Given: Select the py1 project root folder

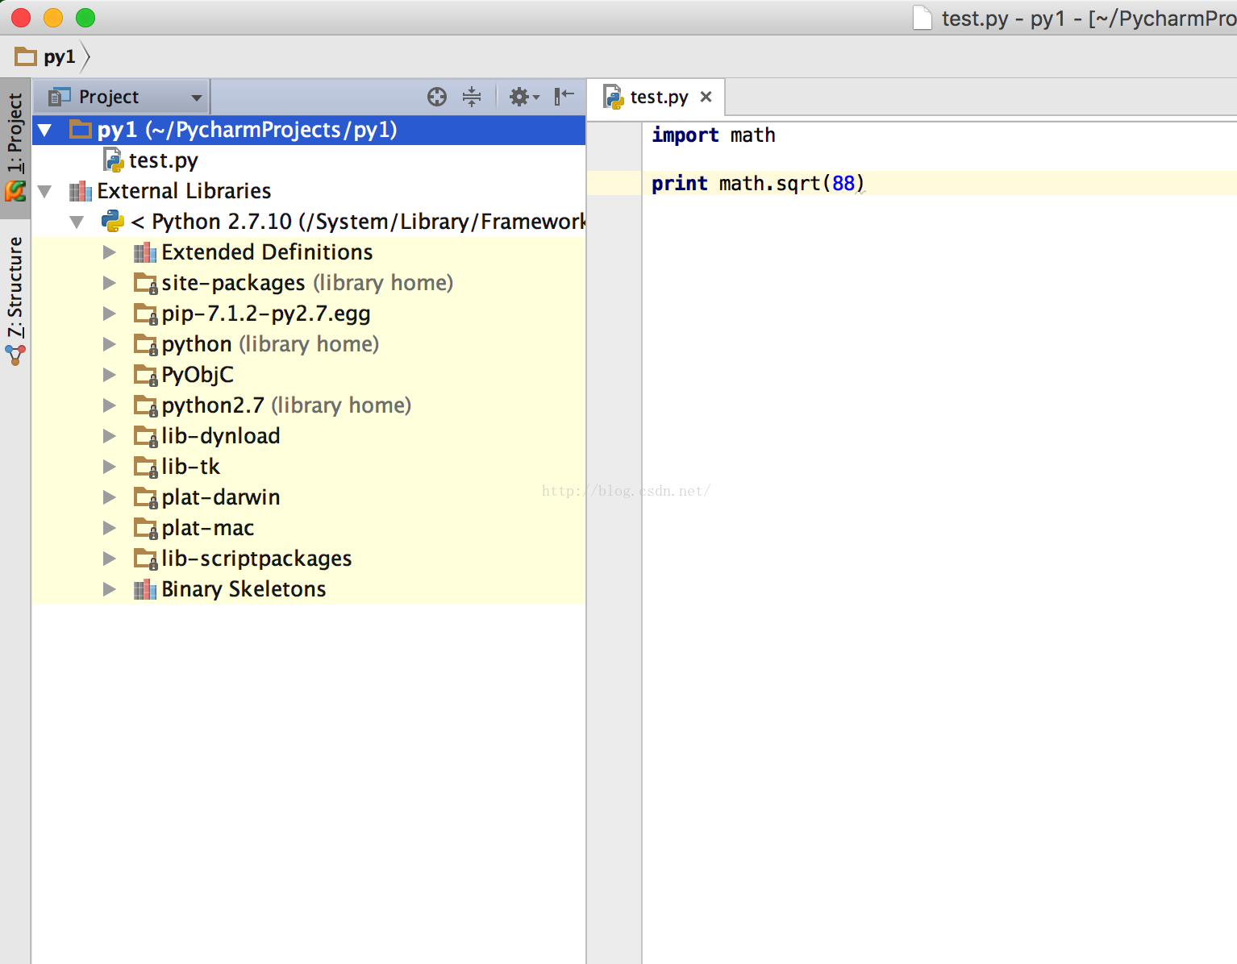Looking at the screenshot, I should click(309, 130).
